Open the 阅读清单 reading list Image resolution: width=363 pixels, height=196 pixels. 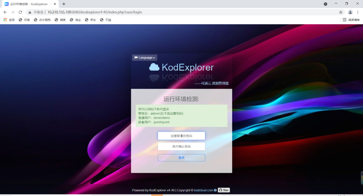[351, 20]
